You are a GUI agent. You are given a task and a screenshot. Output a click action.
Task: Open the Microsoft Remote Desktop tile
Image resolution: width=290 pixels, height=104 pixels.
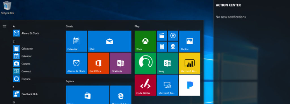(x=167, y=85)
